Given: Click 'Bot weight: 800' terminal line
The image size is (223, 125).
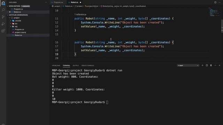Looking at the screenshot, I should pos(75,77).
